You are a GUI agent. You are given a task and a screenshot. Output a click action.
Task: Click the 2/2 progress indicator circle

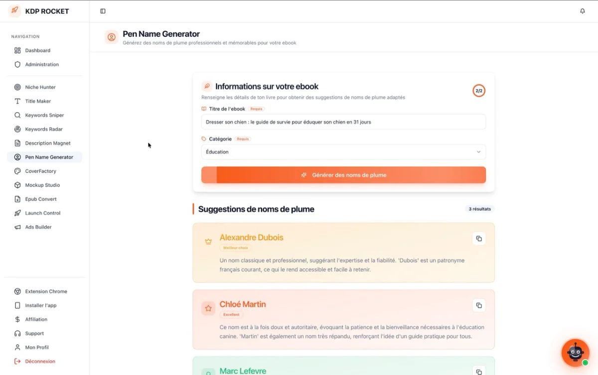click(x=479, y=91)
